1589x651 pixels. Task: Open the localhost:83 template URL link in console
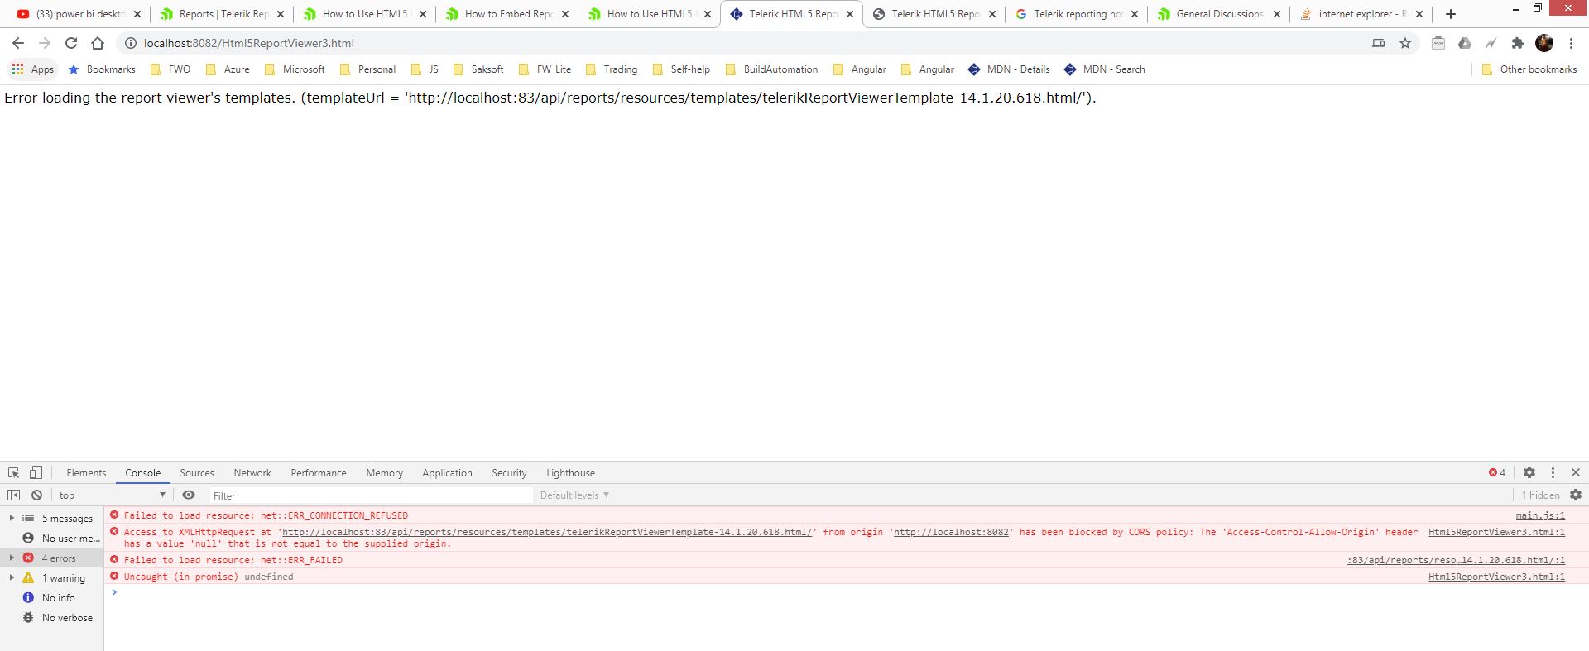(547, 532)
